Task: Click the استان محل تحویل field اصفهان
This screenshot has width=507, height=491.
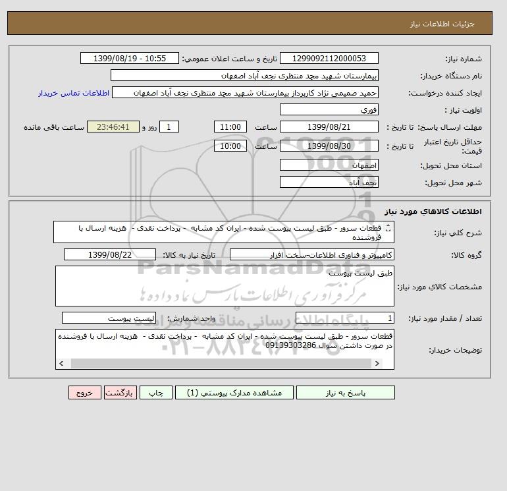Action: [329, 165]
